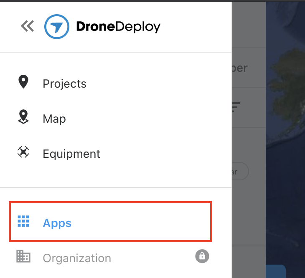
Task: Select the Equipment drone icon
Action: click(x=23, y=152)
